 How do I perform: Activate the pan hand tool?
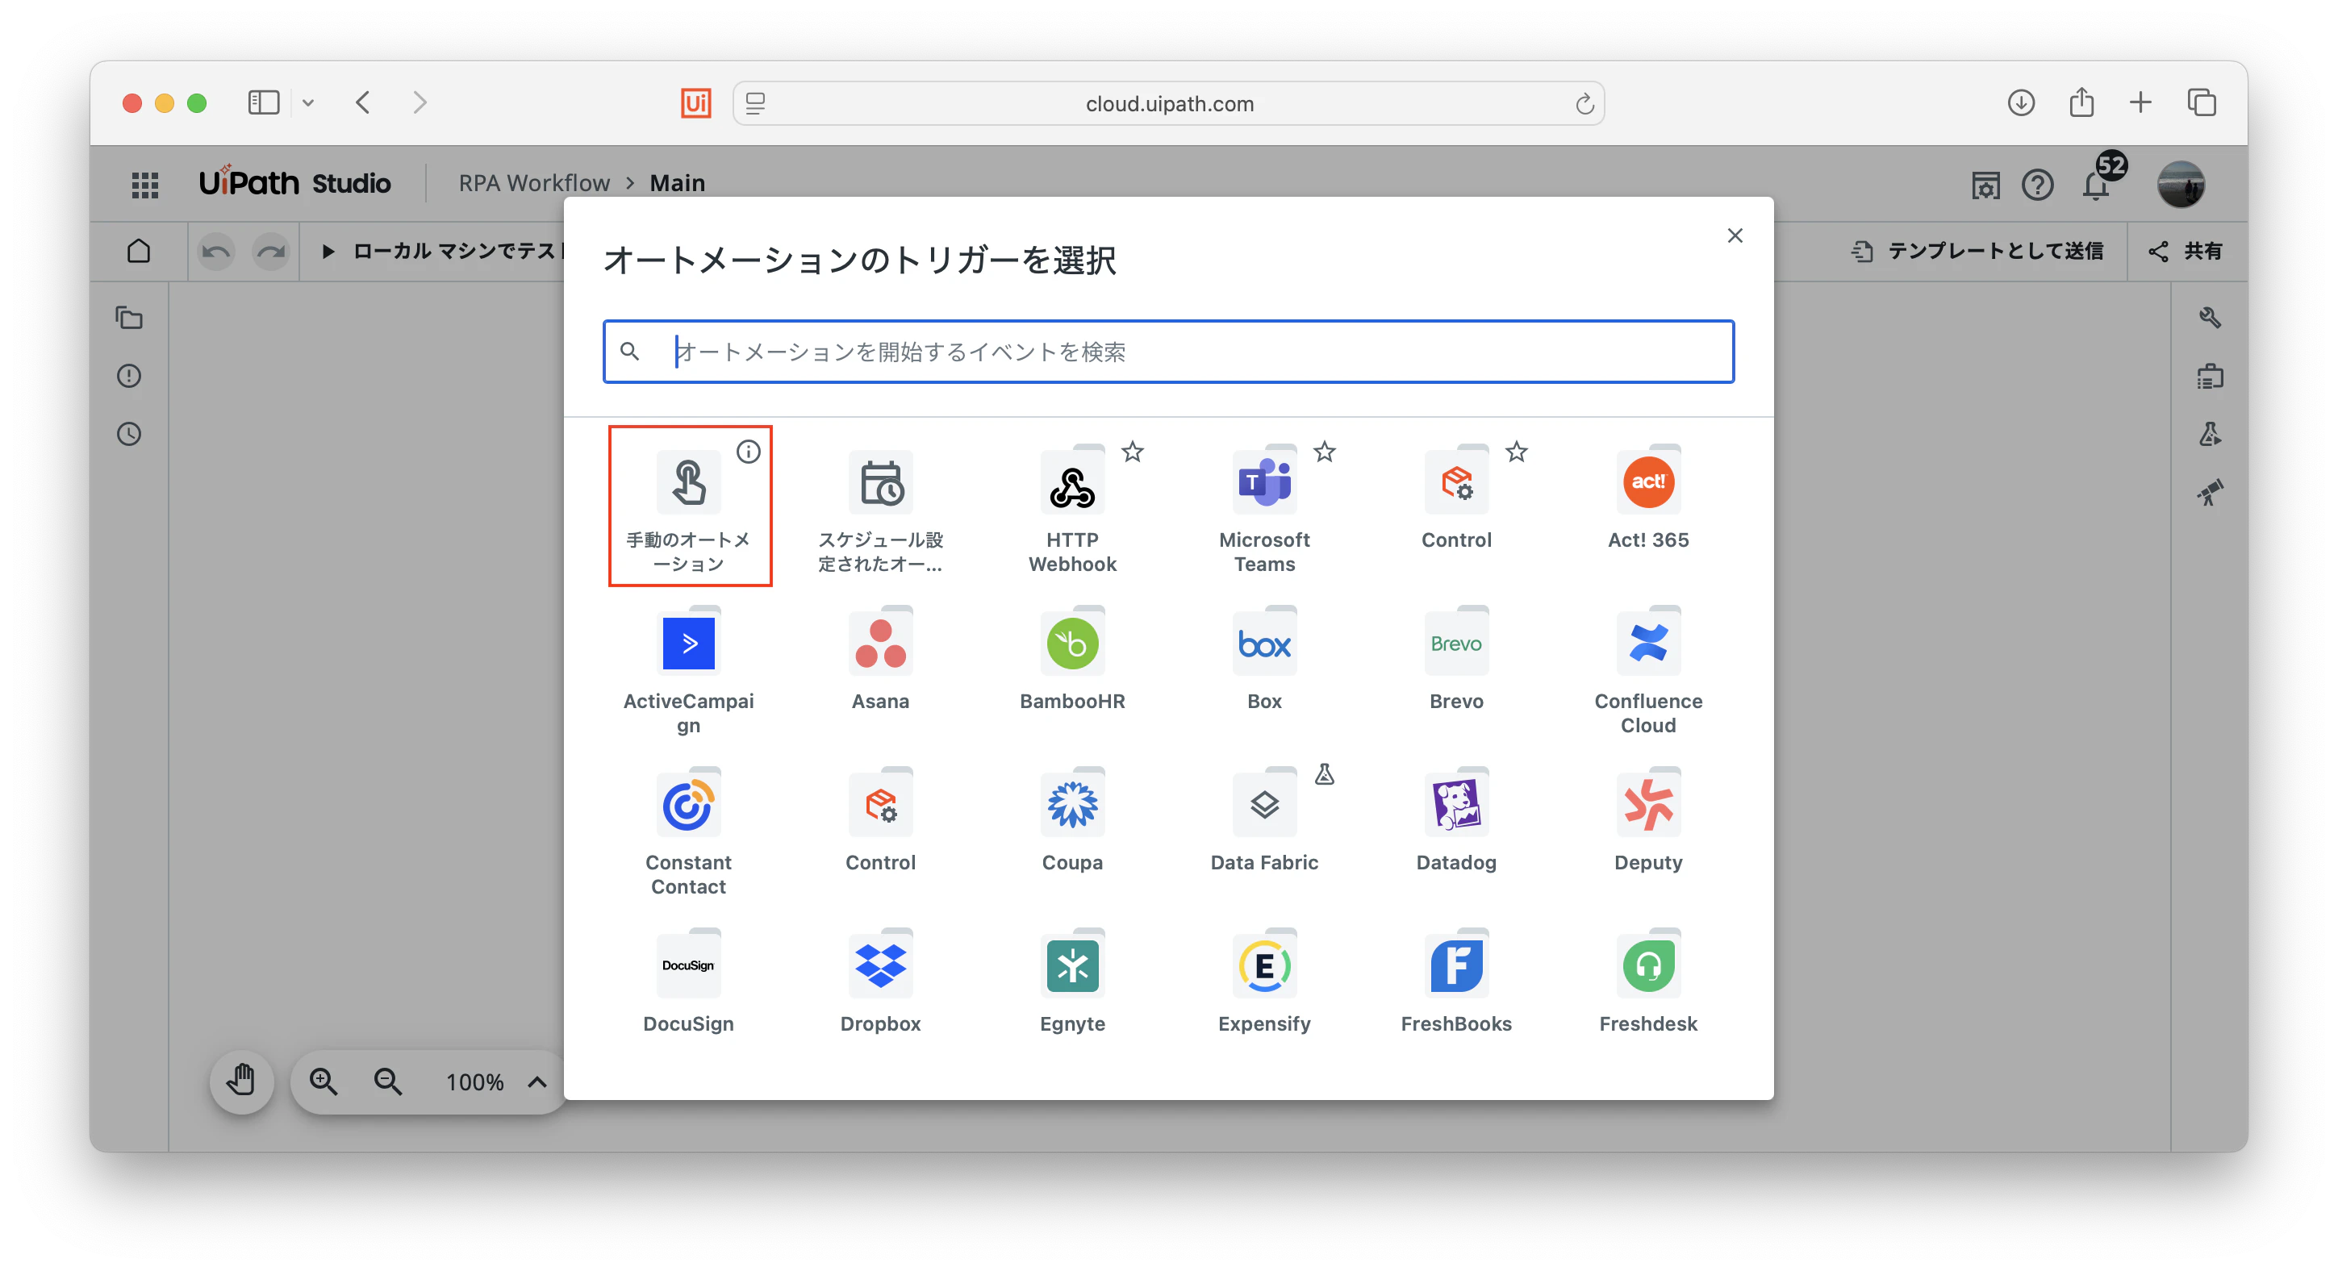pos(241,1081)
